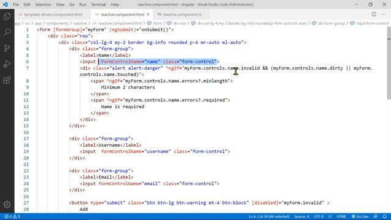Click the VS Code logo icon
391x220 pixels.
[5, 4]
